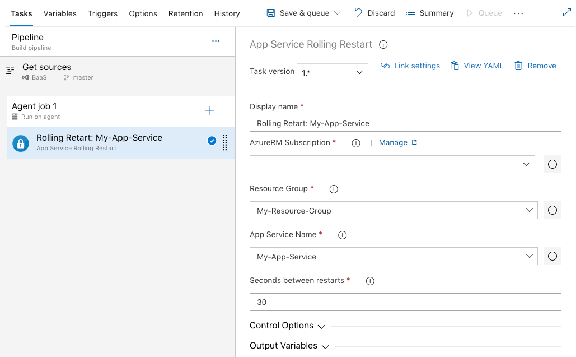576x357 pixels.
Task: Click the toolbar more actions ellipsis
Action: [518, 13]
